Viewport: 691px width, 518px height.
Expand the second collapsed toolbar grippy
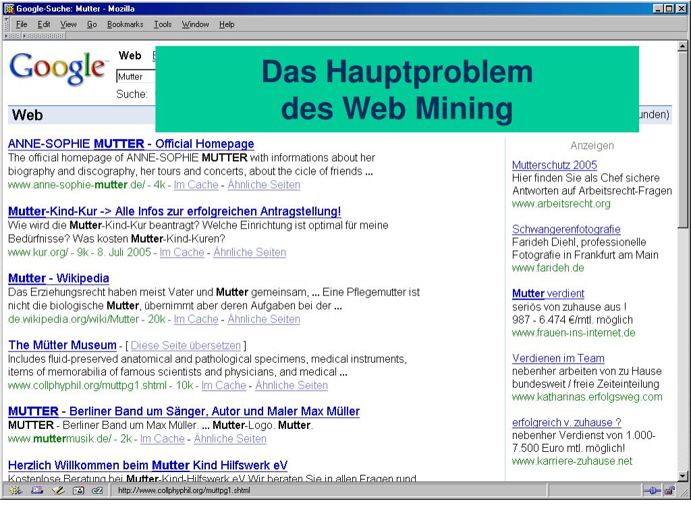coord(44,36)
